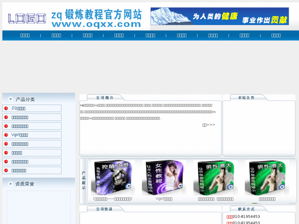Click the zq 锻炼教程官方网站 site title
The width and height of the screenshot is (299, 224).
coord(97,14)
